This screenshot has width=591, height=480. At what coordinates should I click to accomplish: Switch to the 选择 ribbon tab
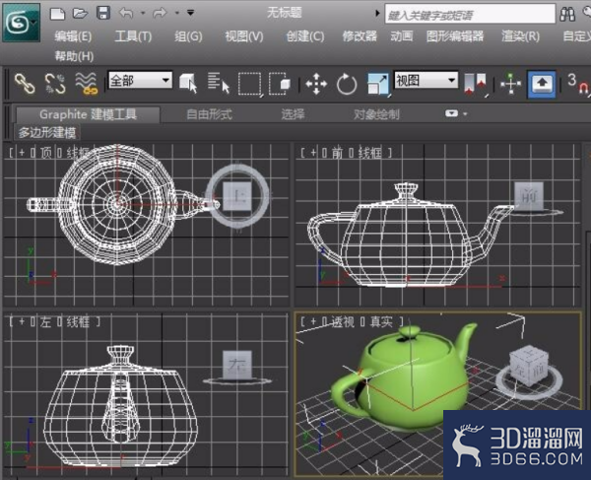click(293, 114)
